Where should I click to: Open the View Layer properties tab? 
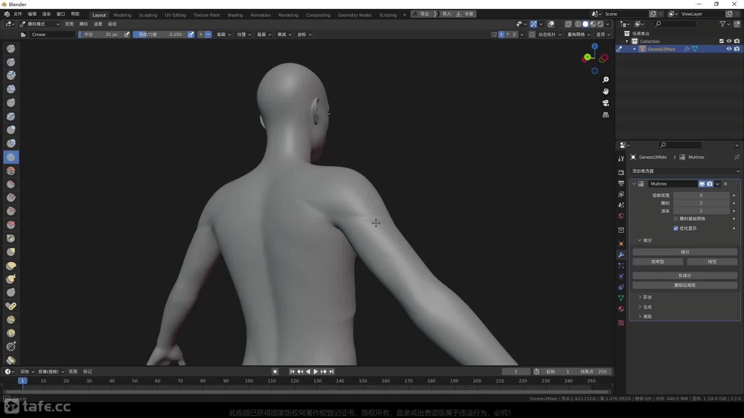(621, 194)
